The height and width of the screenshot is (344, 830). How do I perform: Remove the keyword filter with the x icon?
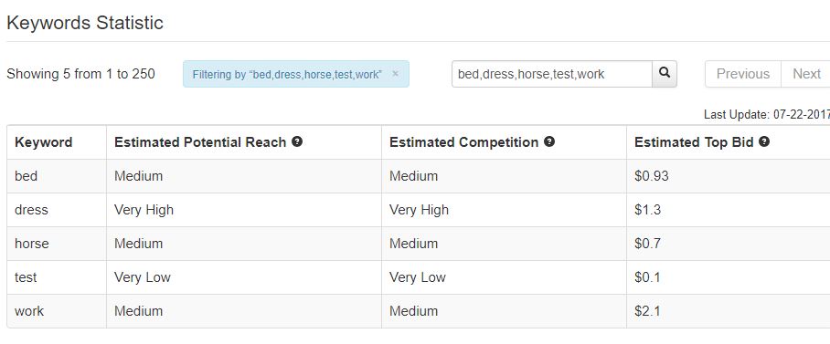(395, 73)
